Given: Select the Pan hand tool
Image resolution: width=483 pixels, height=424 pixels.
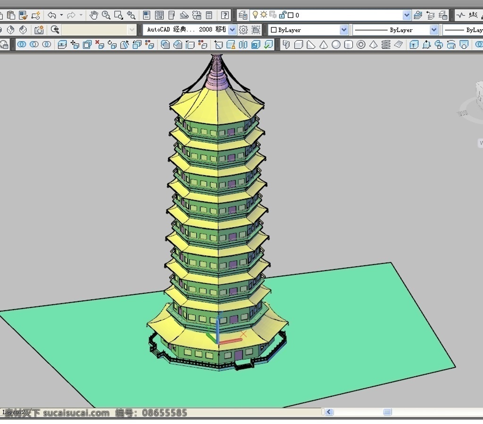Looking at the screenshot, I should pyautogui.click(x=94, y=15).
